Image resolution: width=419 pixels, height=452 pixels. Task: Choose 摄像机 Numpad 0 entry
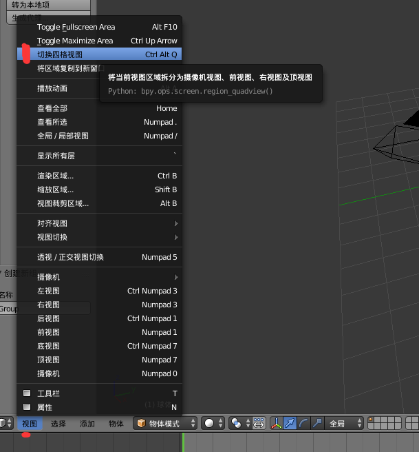100,373
